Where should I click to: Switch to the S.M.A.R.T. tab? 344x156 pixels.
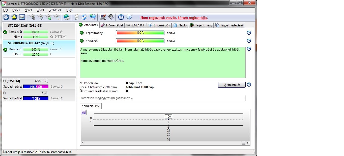click(x=135, y=25)
